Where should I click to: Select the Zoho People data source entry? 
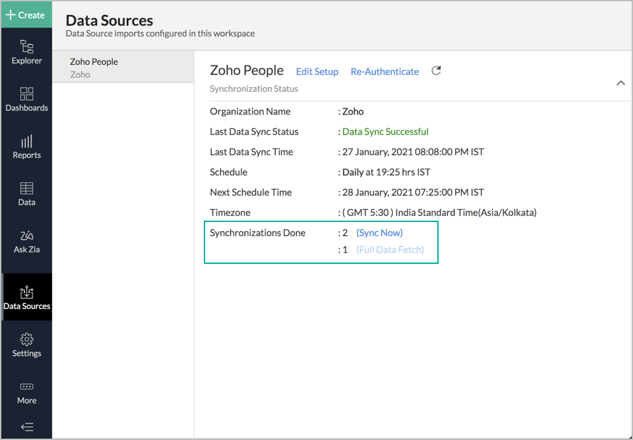(x=123, y=67)
